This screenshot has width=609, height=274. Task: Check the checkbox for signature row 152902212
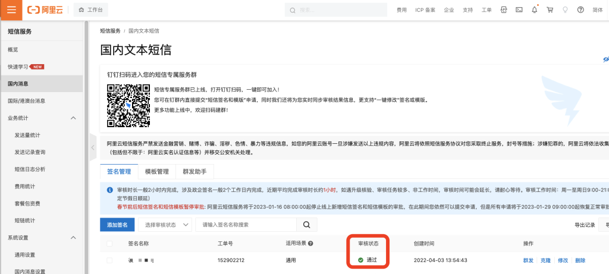pos(109,260)
